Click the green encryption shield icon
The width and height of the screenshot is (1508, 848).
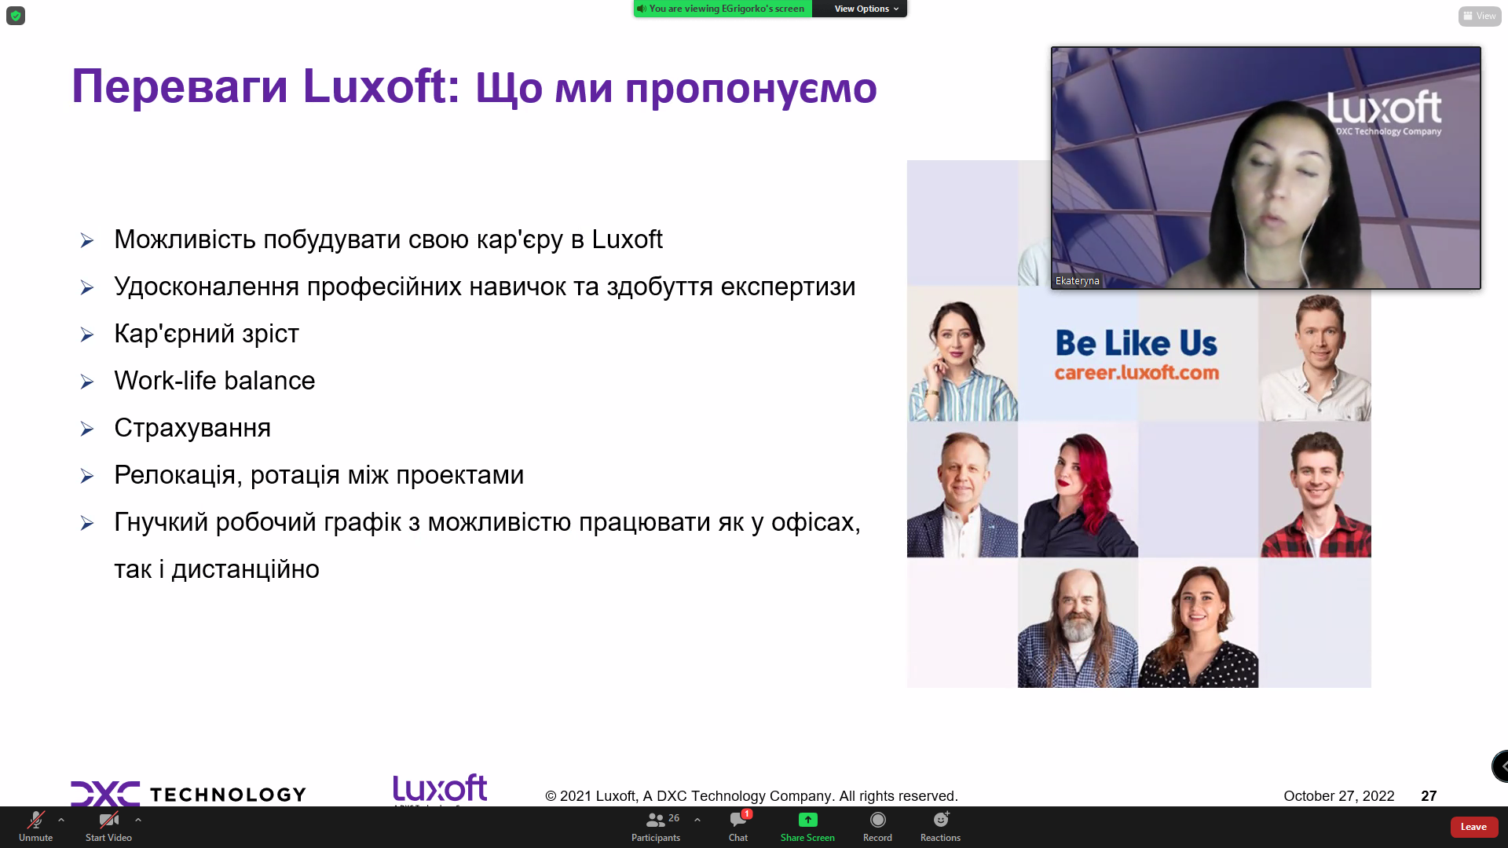tap(16, 16)
